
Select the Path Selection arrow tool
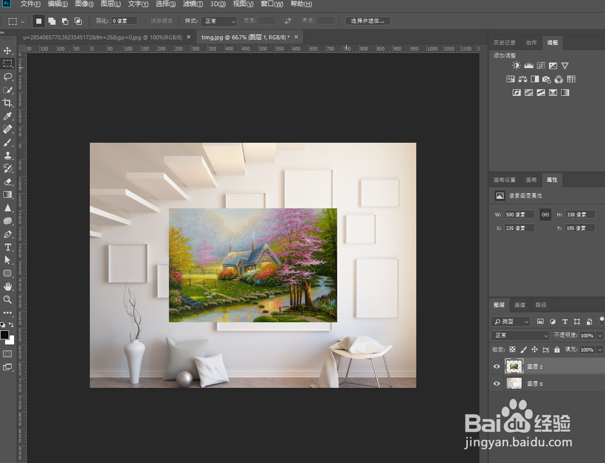pos(8,260)
